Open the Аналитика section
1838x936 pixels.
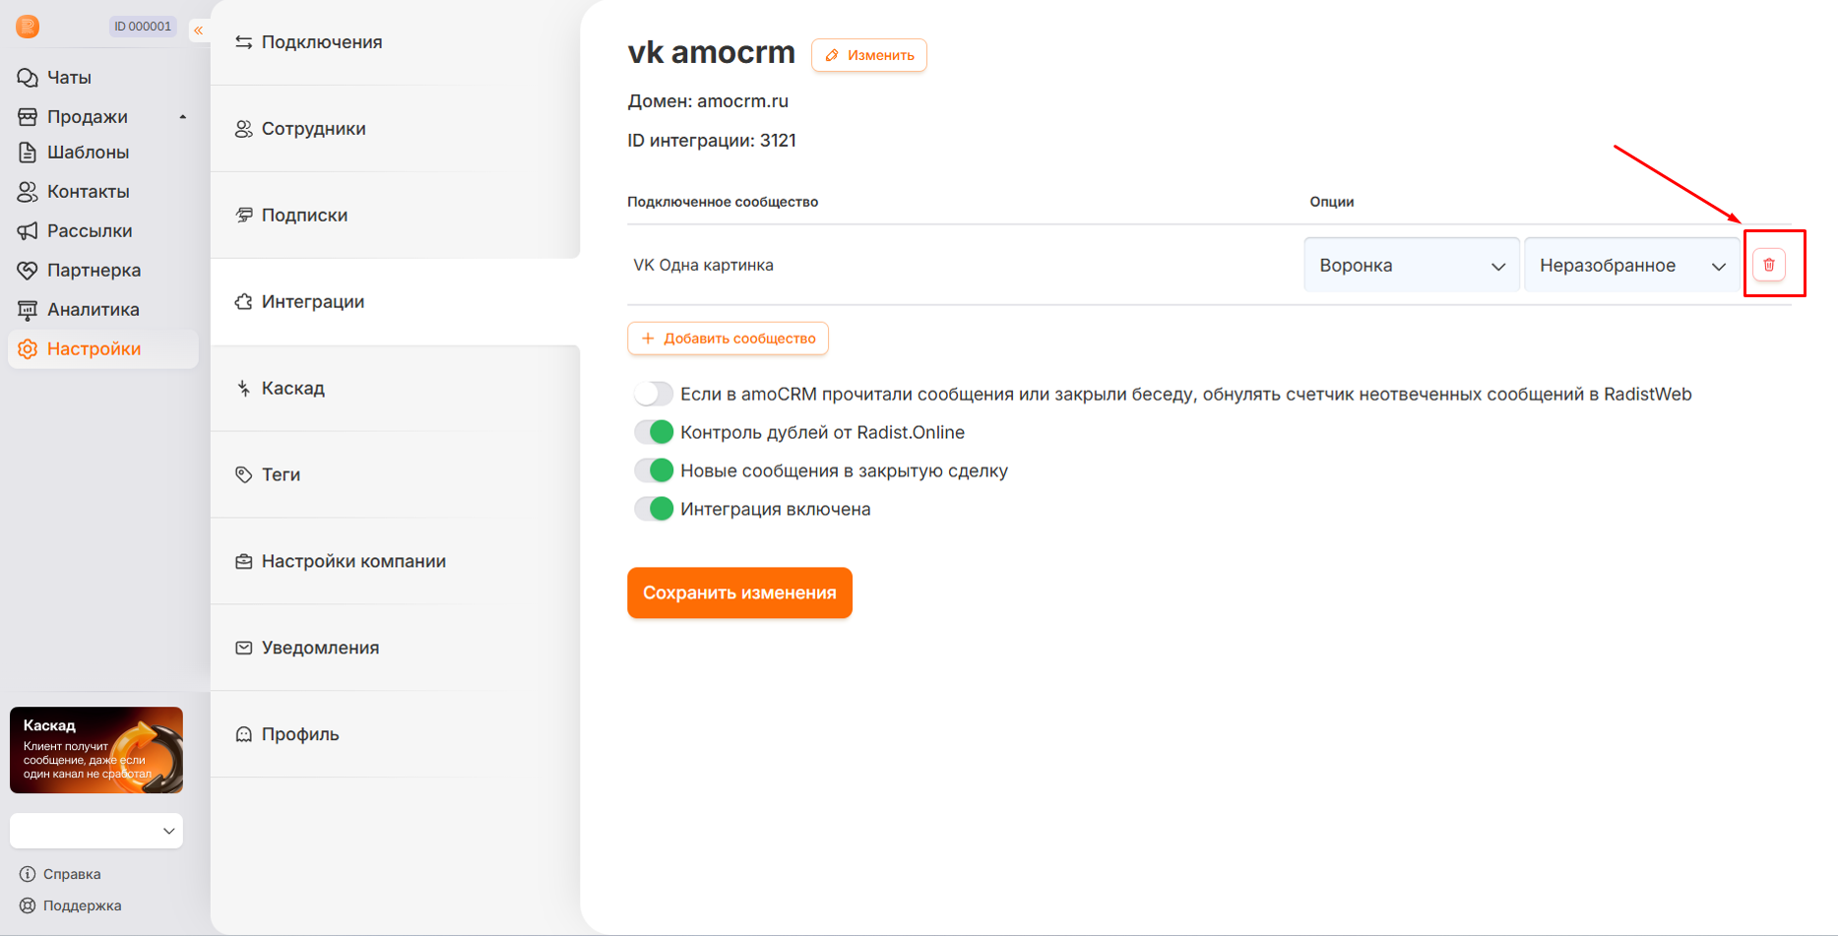tap(93, 310)
